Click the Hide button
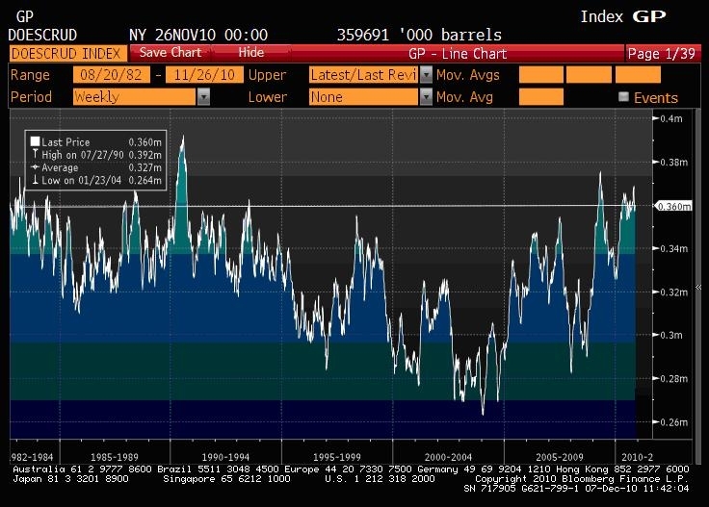709x507 pixels. pos(251,53)
